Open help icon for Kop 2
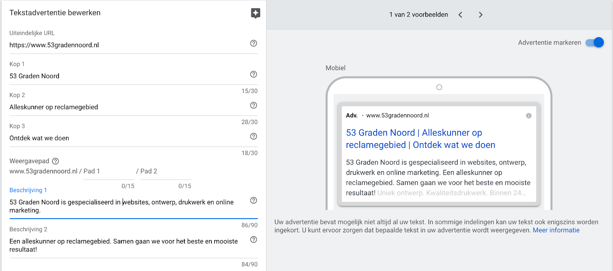The width and height of the screenshot is (613, 271). point(254,105)
